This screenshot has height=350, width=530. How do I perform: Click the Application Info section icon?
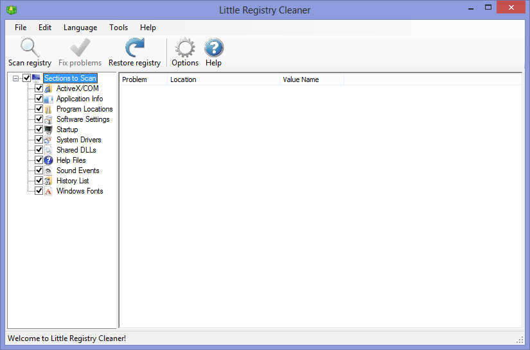pyautogui.click(x=48, y=99)
